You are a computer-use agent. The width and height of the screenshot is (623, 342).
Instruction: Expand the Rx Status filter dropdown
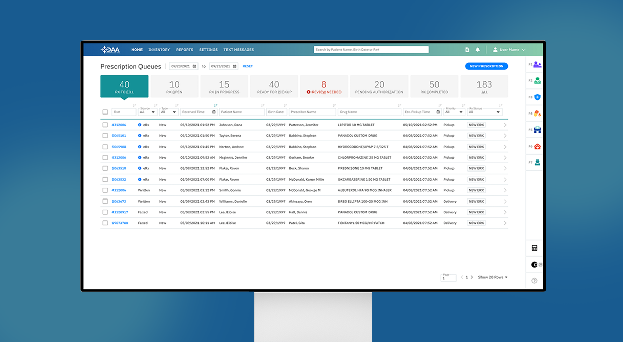[x=485, y=111]
